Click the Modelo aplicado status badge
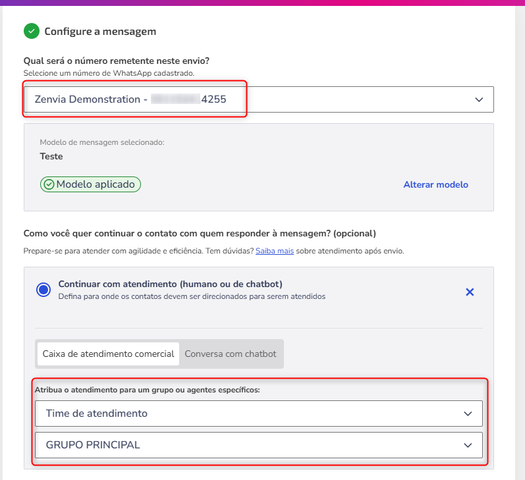 90,184
